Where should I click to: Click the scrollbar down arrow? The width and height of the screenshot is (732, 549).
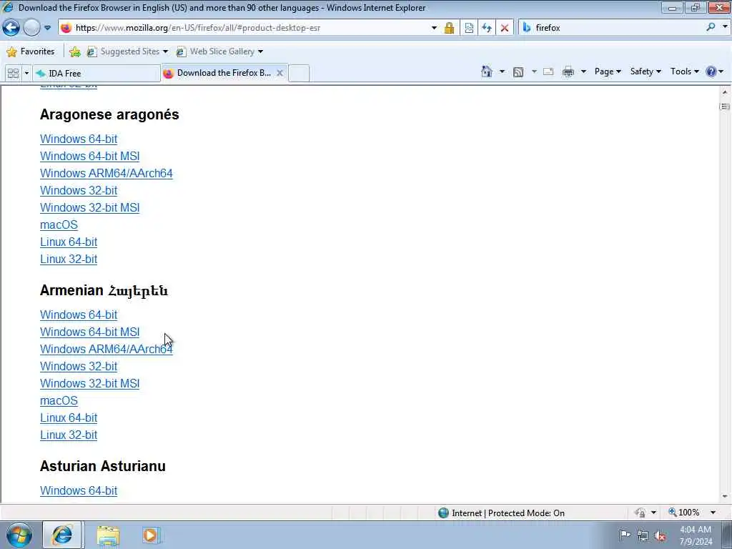725,497
